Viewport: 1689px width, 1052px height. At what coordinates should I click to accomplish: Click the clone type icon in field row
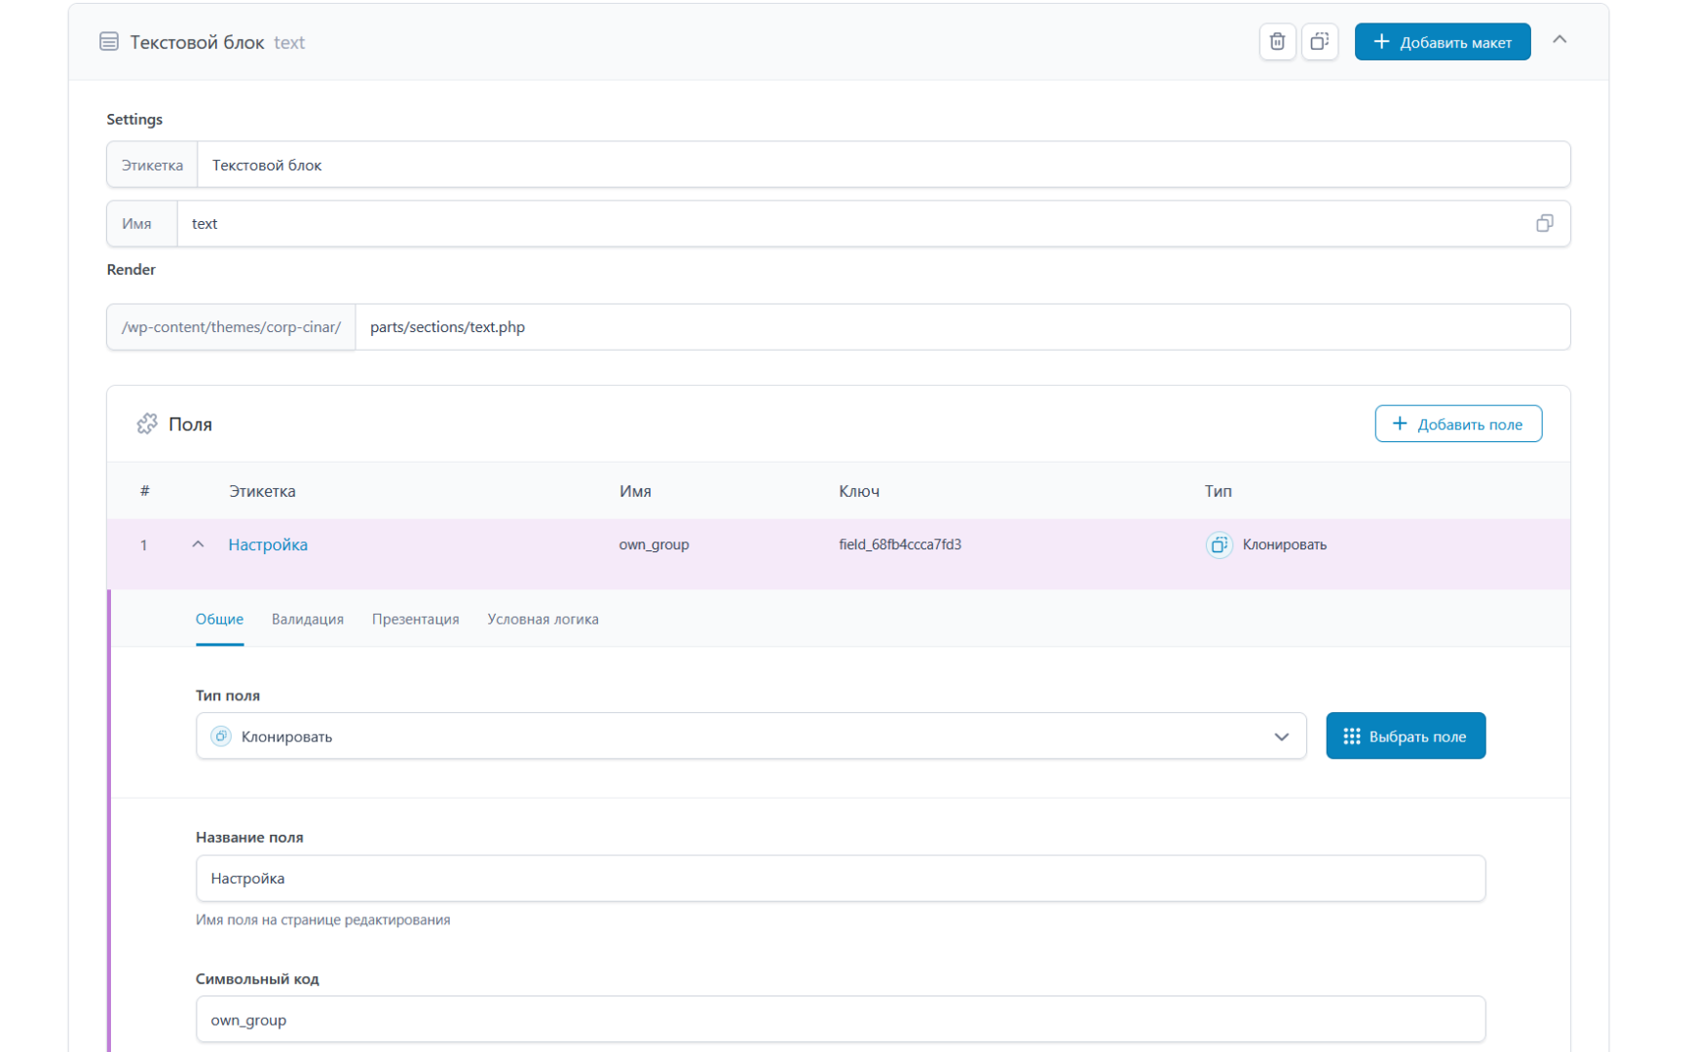tap(1219, 545)
